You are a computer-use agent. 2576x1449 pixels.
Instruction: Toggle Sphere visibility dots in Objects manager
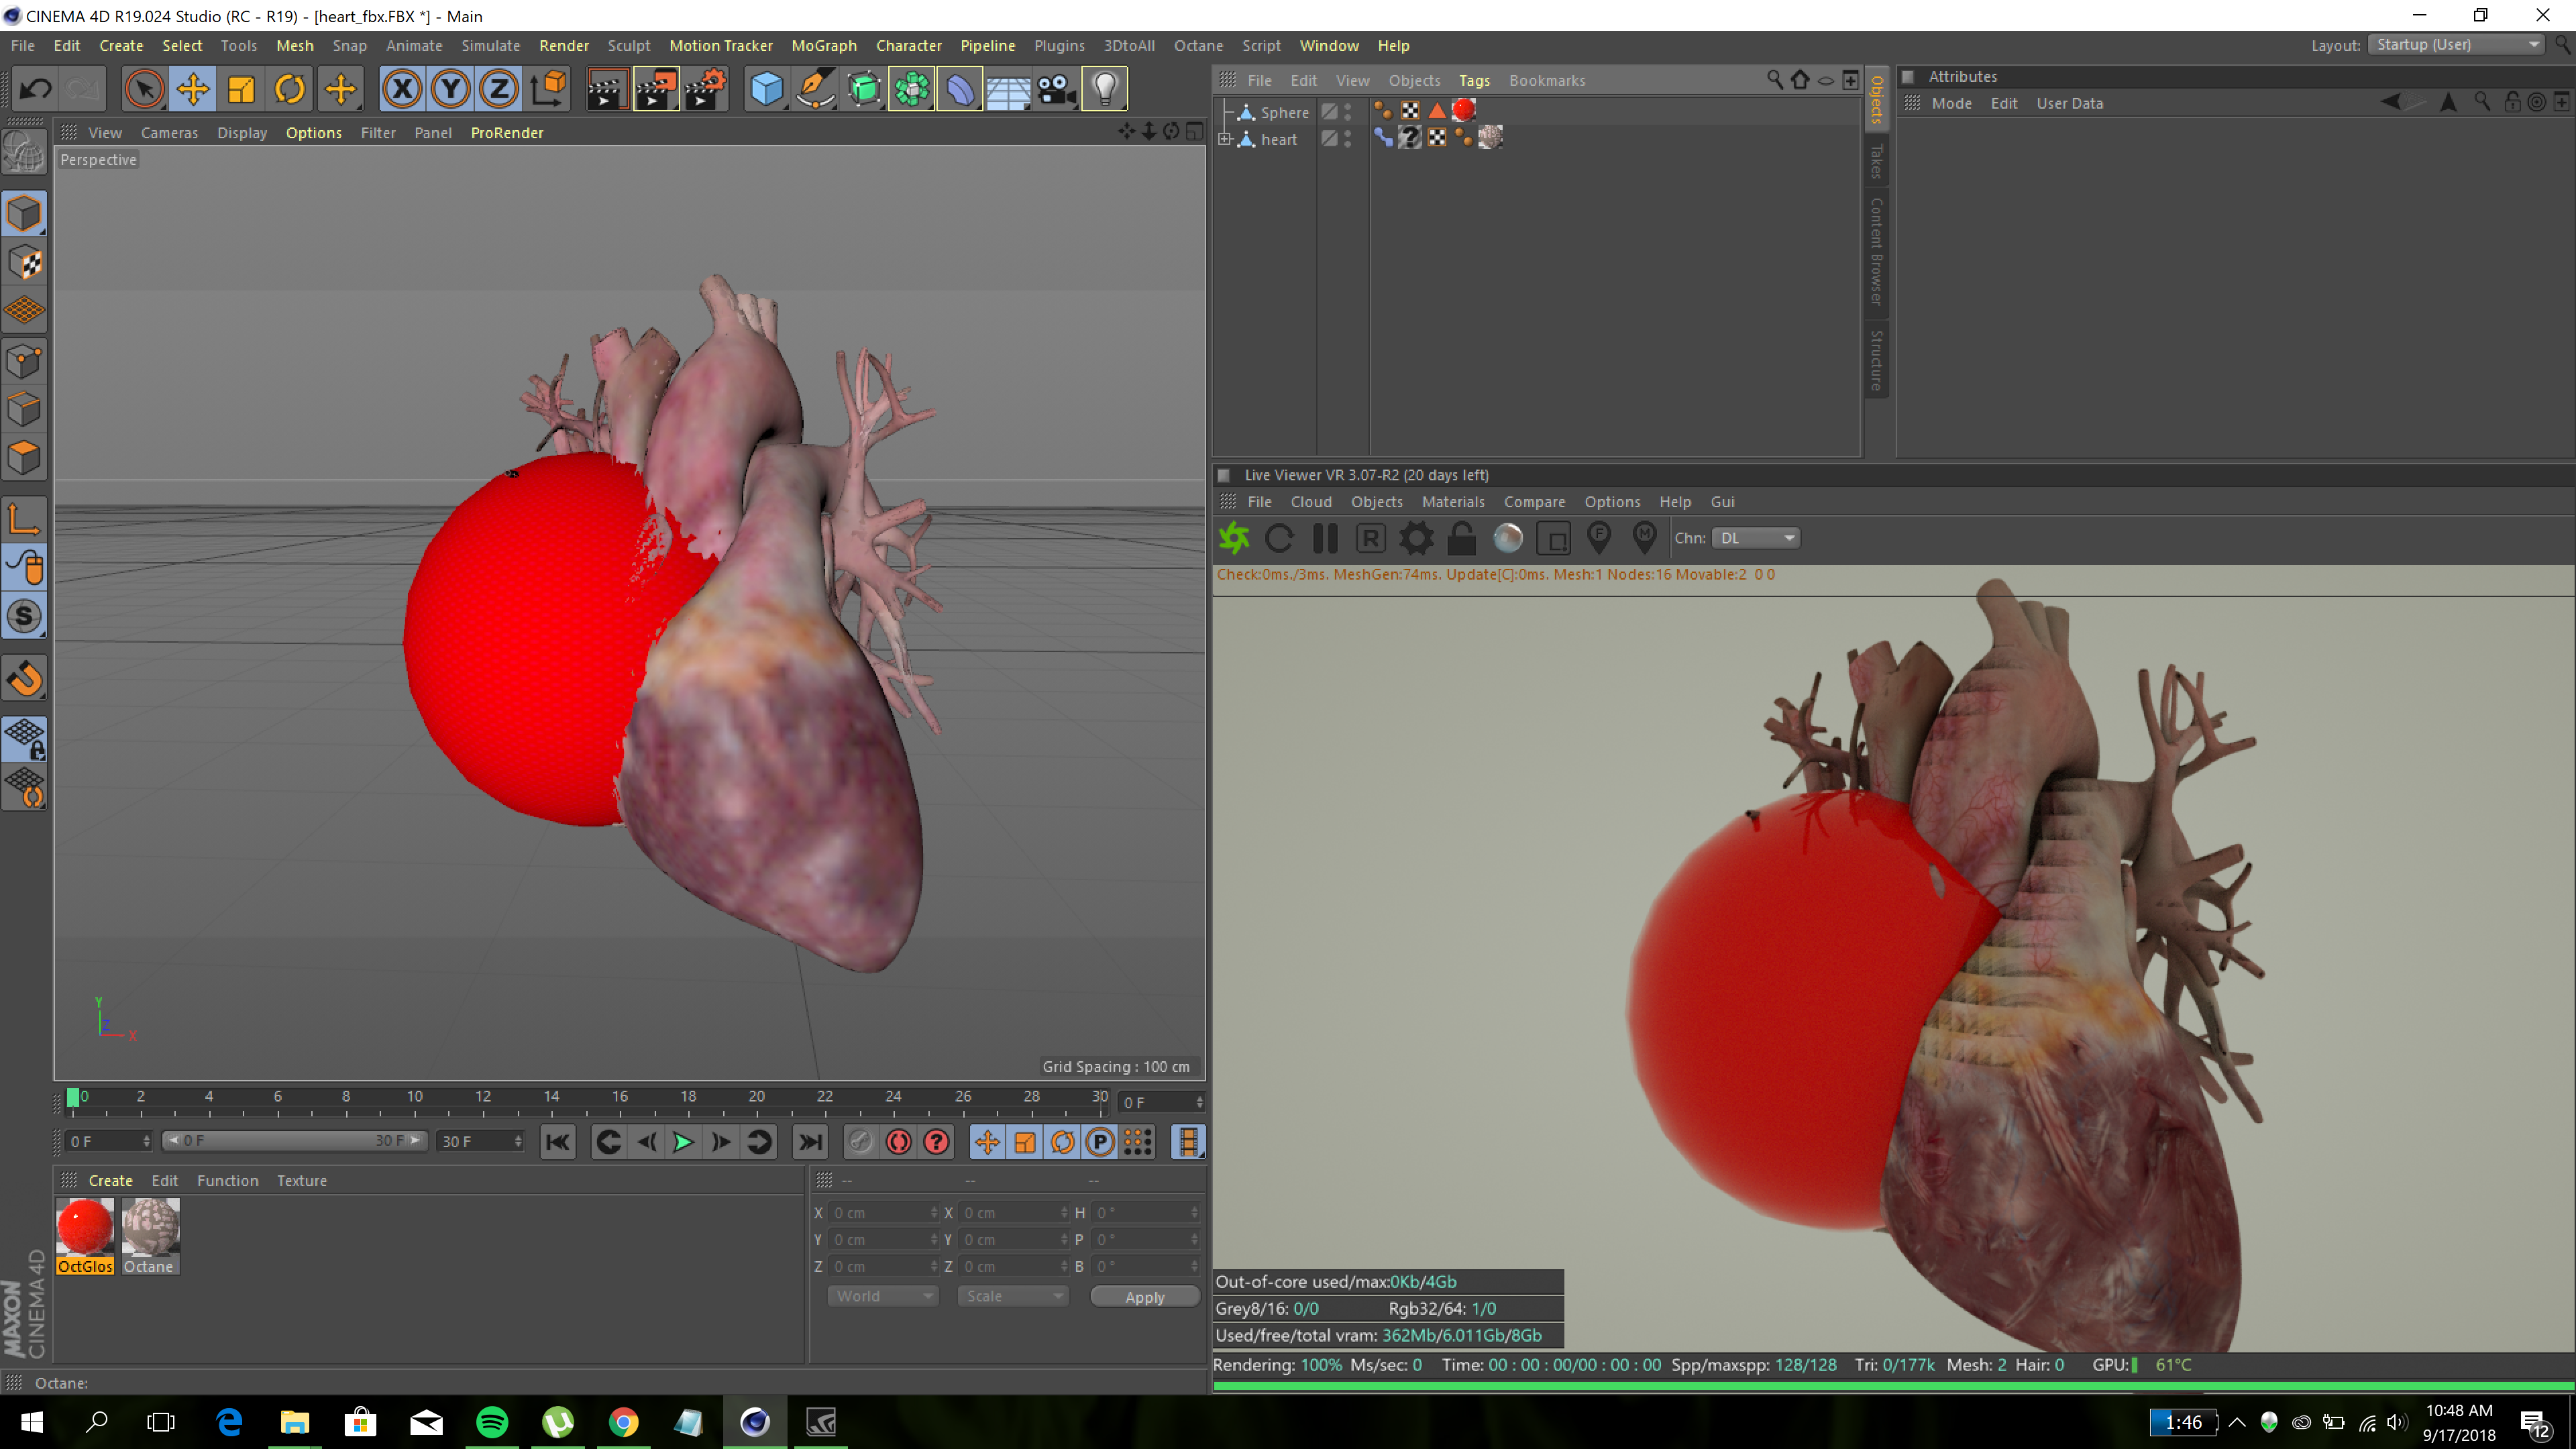tap(1348, 112)
